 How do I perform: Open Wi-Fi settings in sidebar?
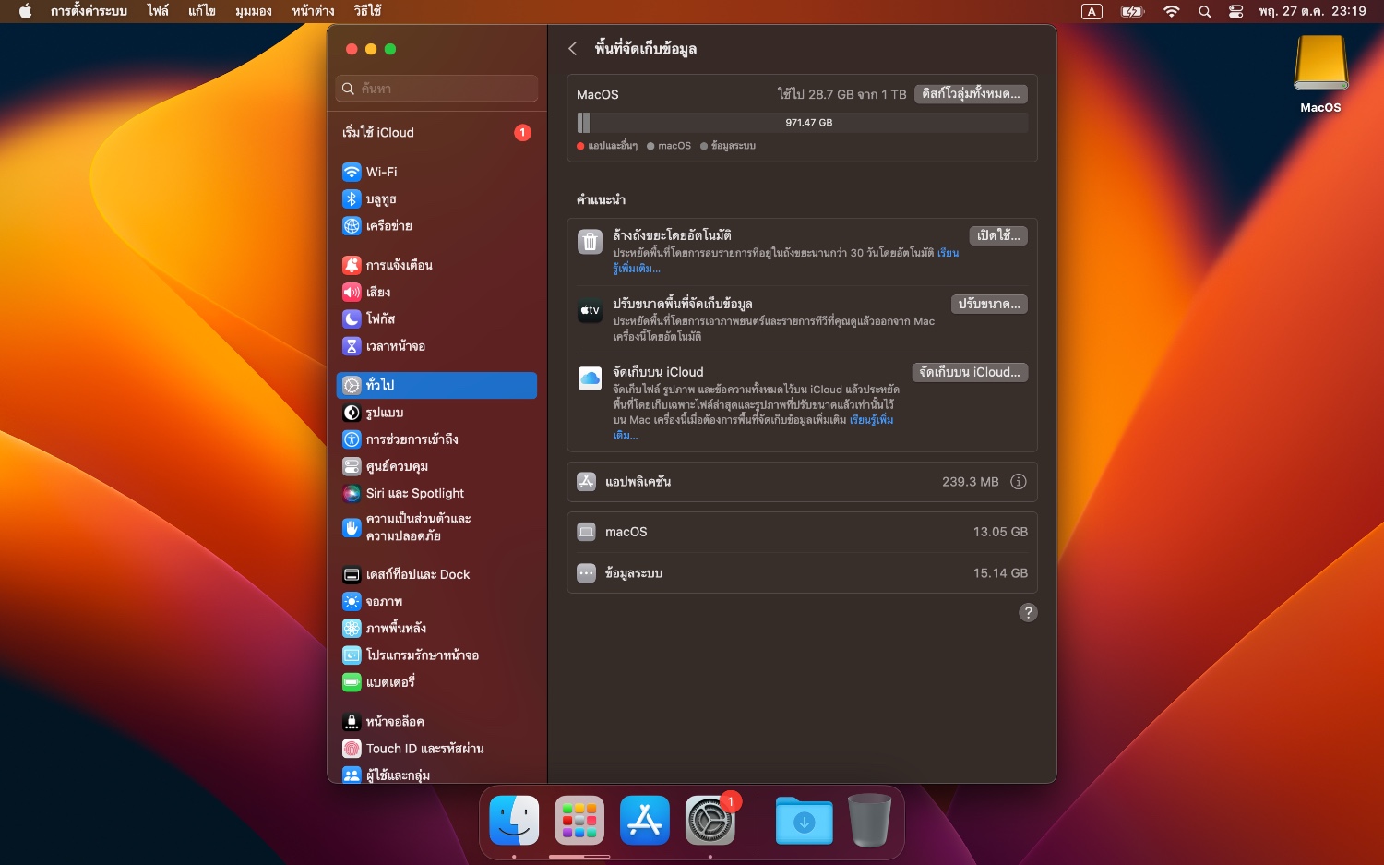(436, 172)
